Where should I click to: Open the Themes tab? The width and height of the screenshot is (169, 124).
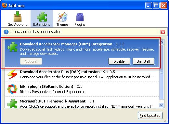[62, 19]
